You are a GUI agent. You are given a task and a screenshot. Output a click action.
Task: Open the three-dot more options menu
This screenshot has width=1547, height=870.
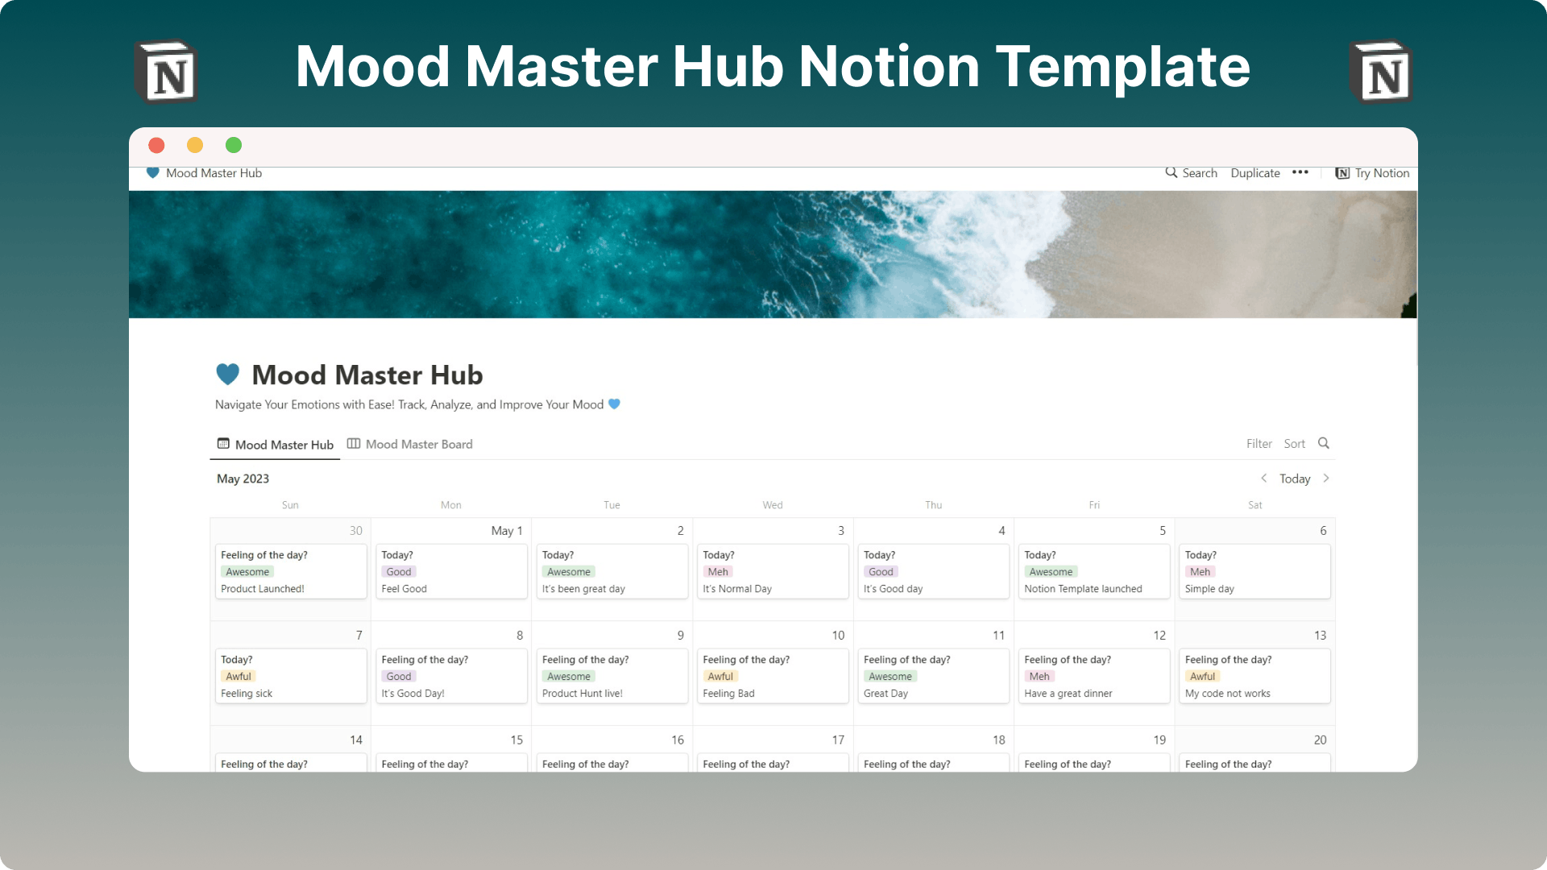click(x=1300, y=172)
